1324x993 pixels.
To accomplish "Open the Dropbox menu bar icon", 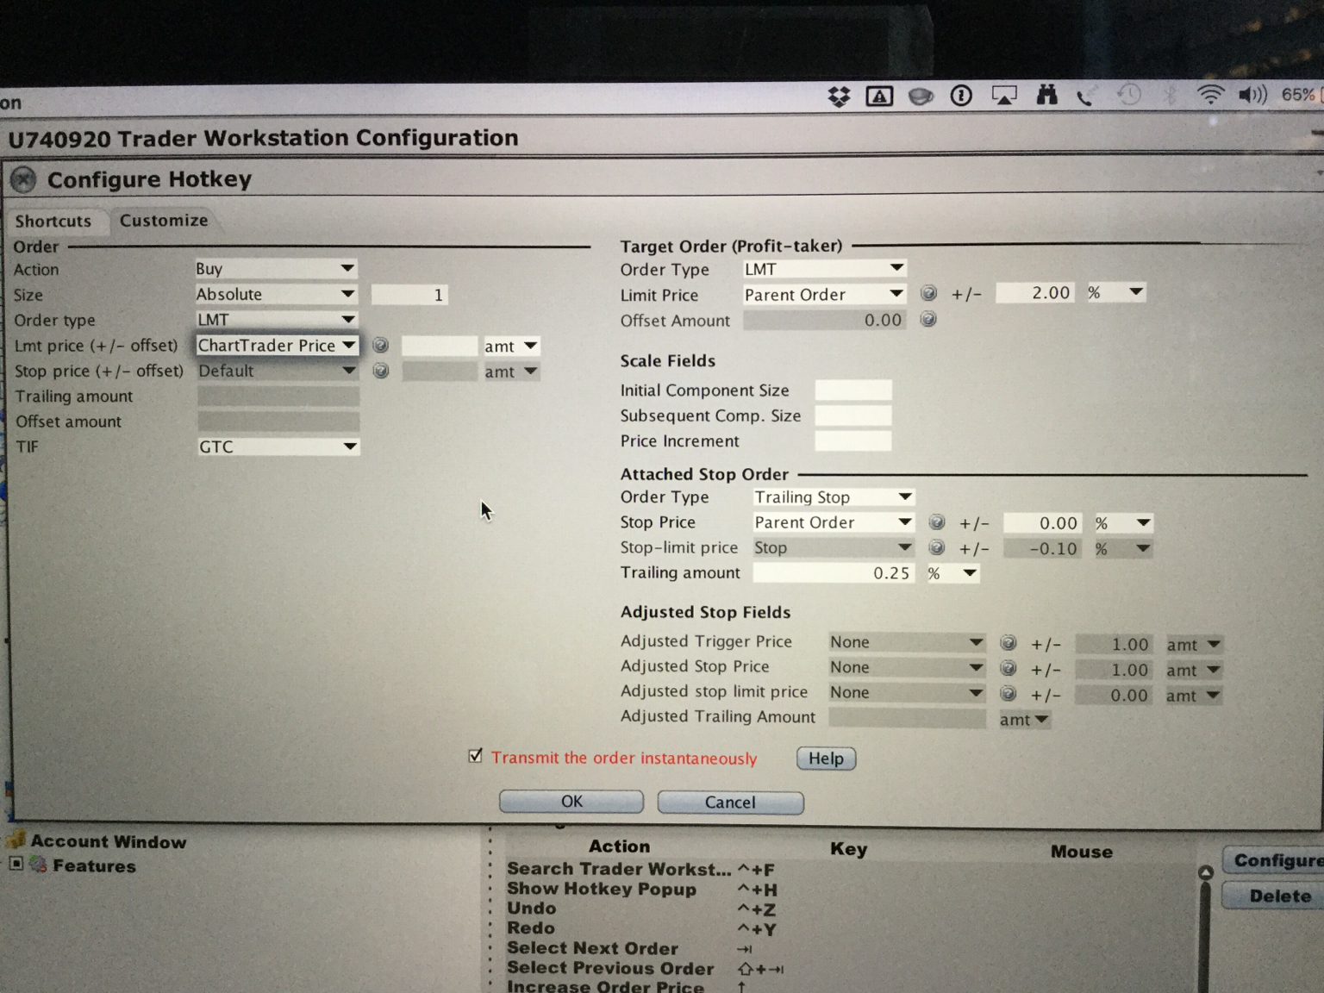I will [839, 97].
